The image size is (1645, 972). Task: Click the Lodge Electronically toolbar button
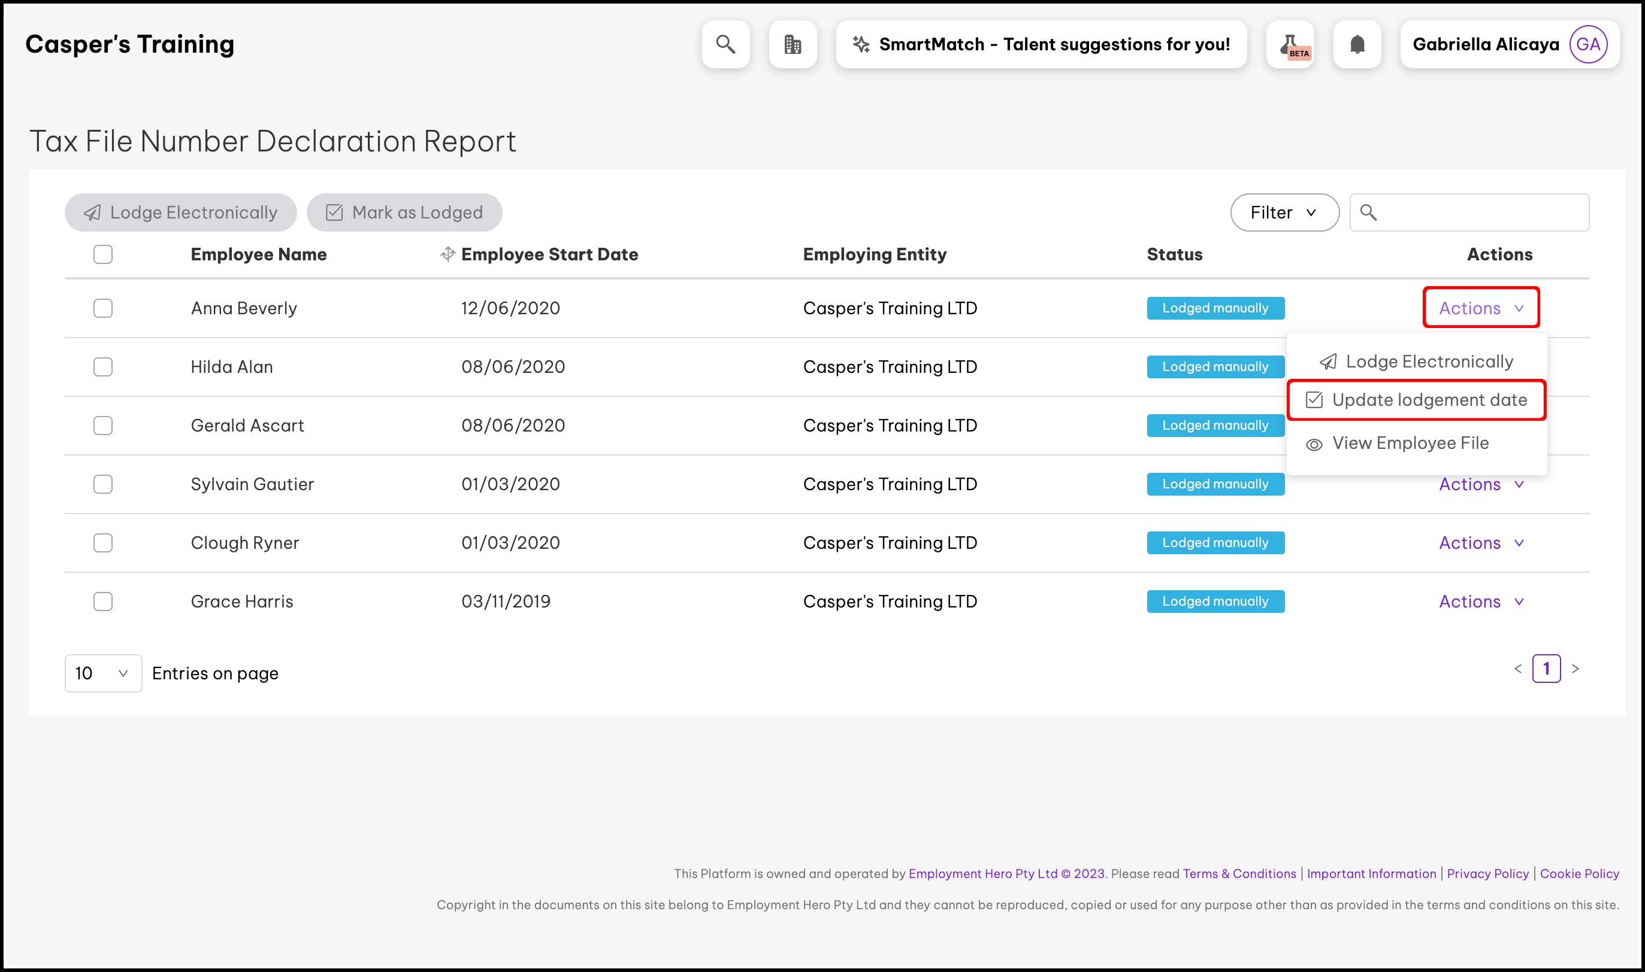[x=181, y=212]
